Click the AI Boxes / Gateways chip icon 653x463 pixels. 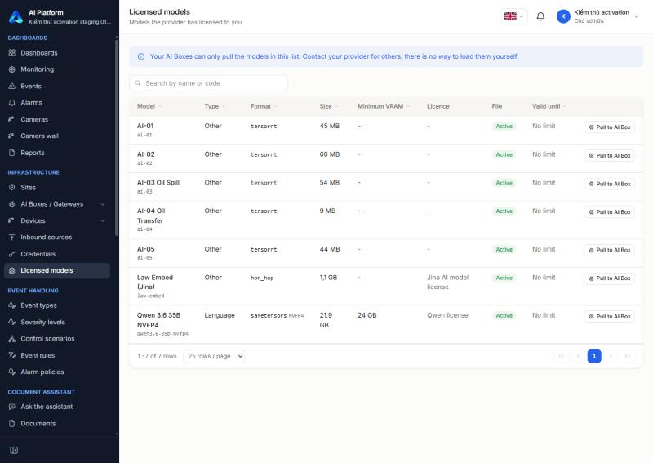11,204
